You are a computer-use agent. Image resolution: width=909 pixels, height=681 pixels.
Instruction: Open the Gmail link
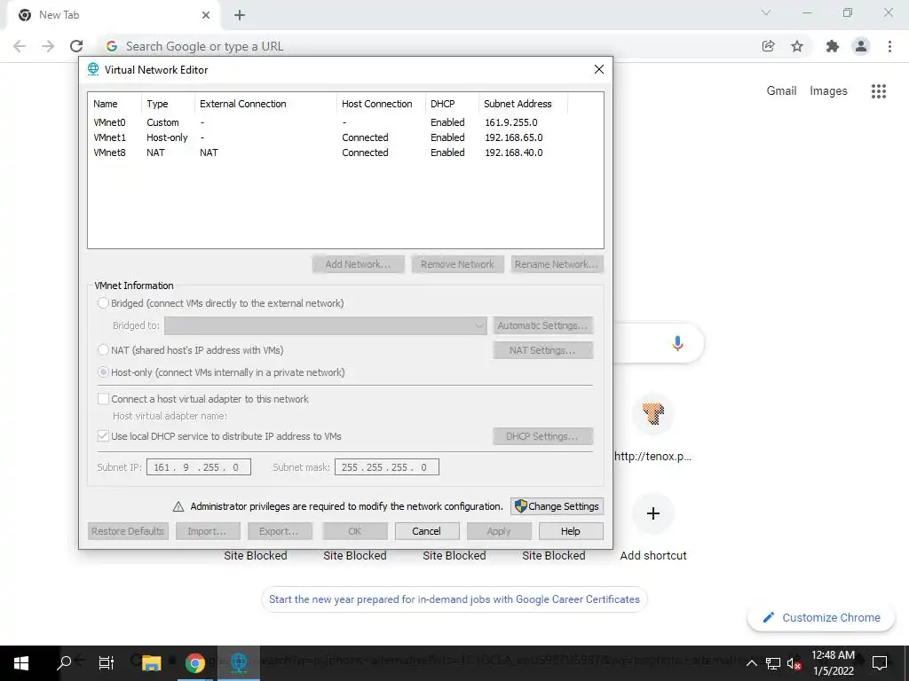click(781, 91)
